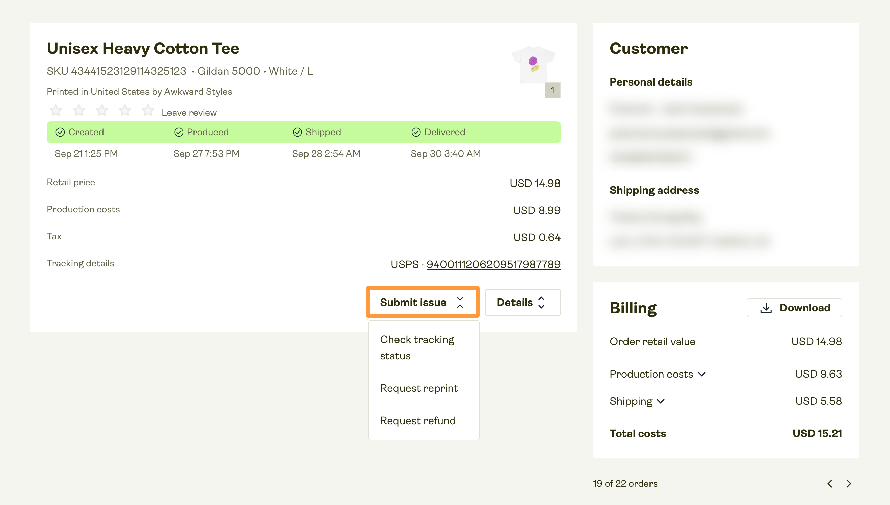
Task: Click the Delivered status checkmark icon
Action: (415, 132)
